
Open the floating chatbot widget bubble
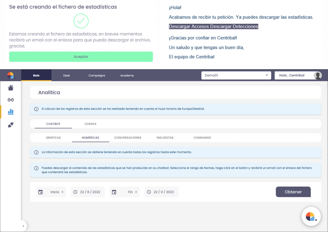tap(311, 217)
